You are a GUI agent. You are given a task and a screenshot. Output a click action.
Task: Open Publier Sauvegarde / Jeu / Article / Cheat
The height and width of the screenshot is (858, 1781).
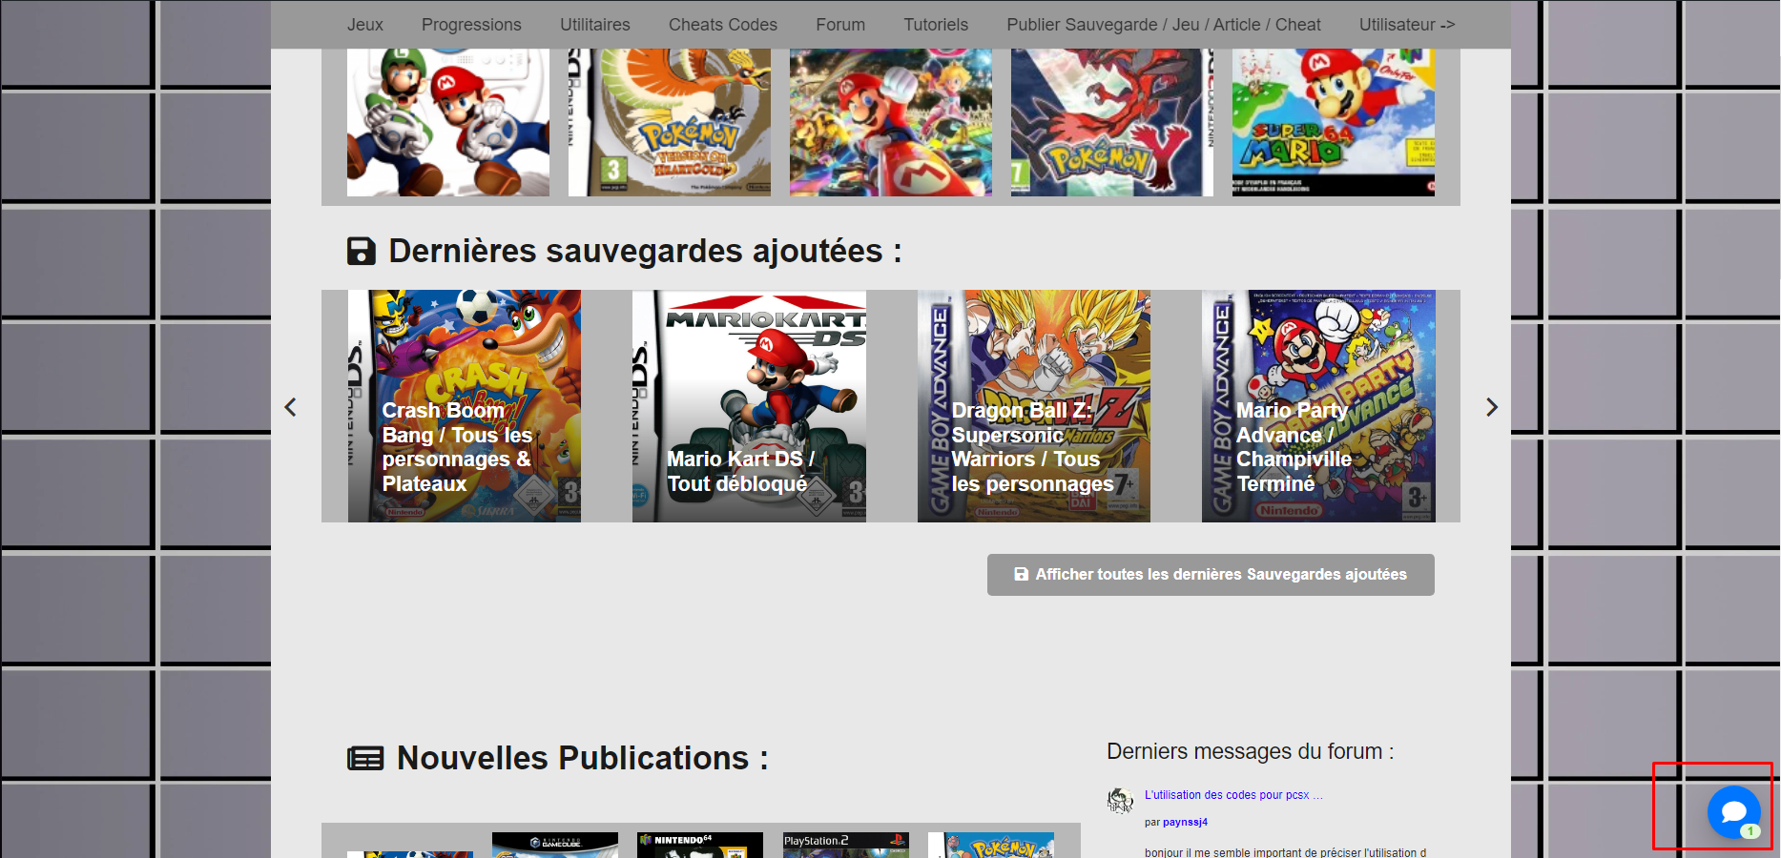tap(1164, 25)
